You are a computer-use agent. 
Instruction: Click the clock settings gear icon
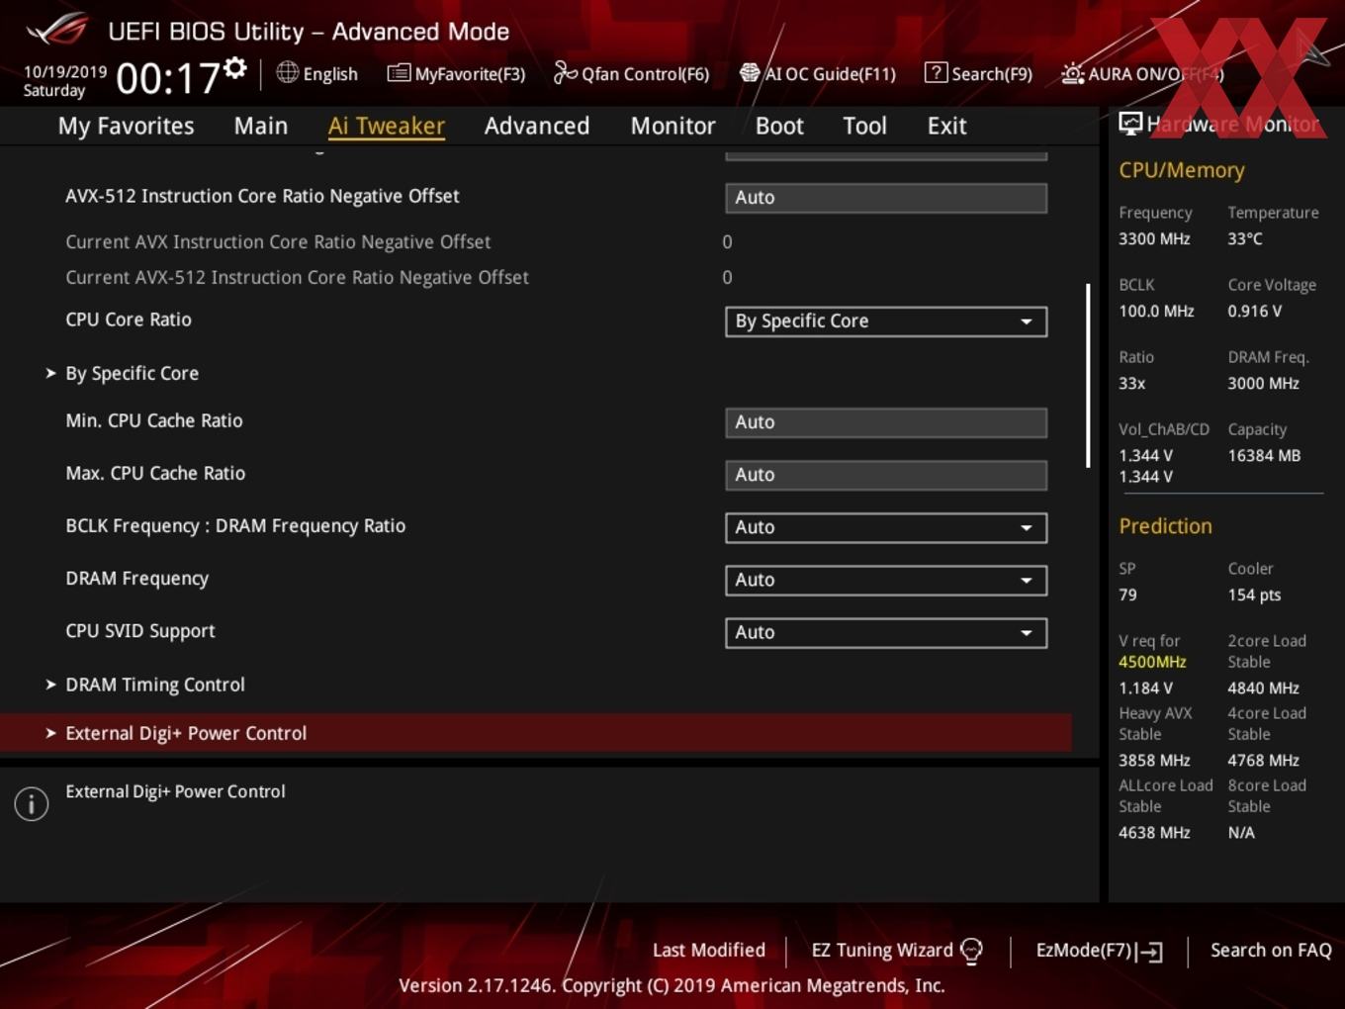234,67
